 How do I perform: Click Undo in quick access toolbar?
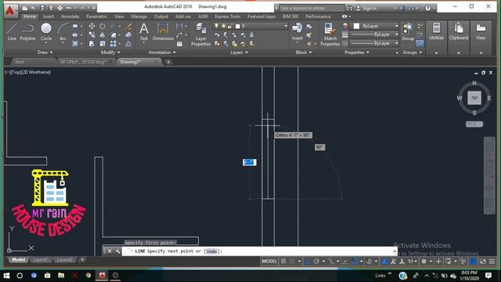click(x=69, y=8)
